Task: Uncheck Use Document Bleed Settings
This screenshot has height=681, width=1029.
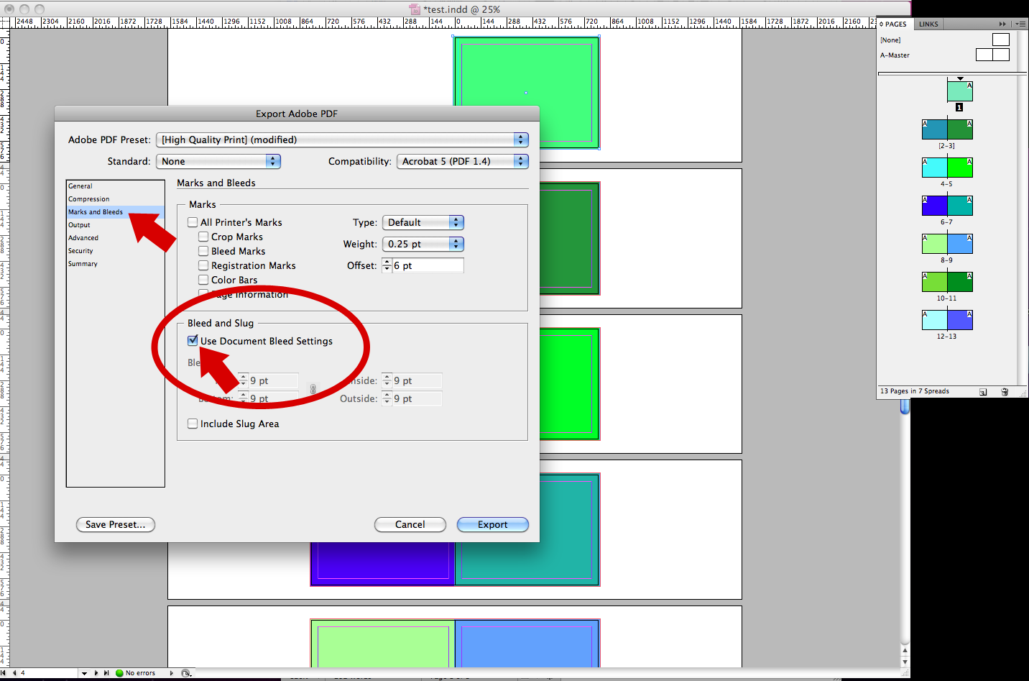Action: pyautogui.click(x=193, y=341)
